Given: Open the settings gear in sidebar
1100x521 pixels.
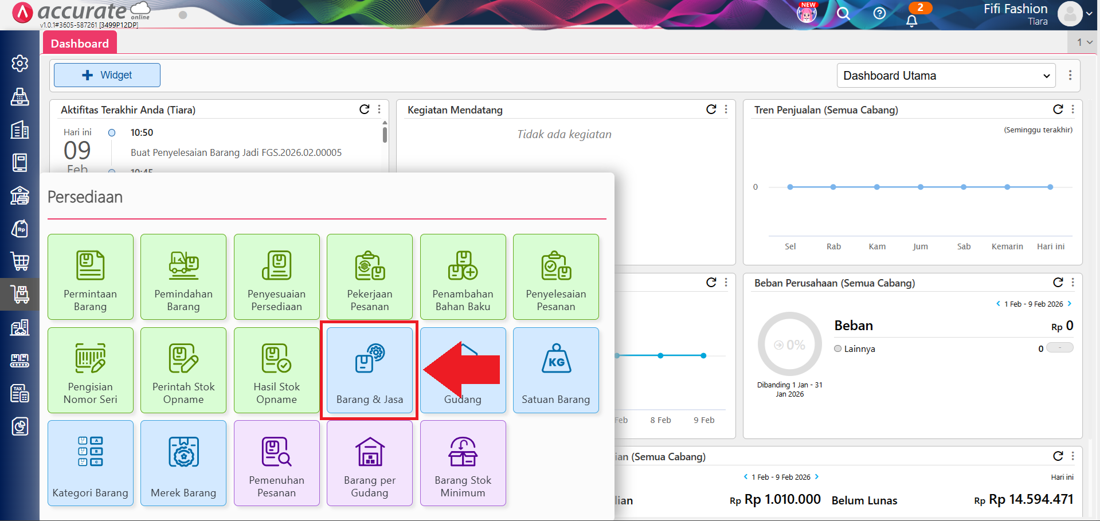Looking at the screenshot, I should coord(19,63).
